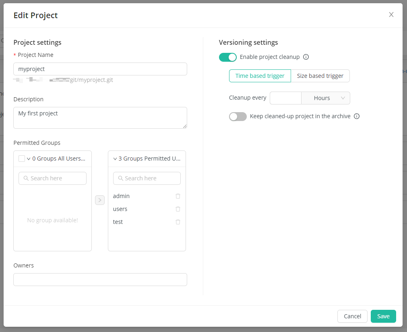The image size is (407, 332).
Task: Check the select-all checkbox for All Users groups
Action: 22,159
